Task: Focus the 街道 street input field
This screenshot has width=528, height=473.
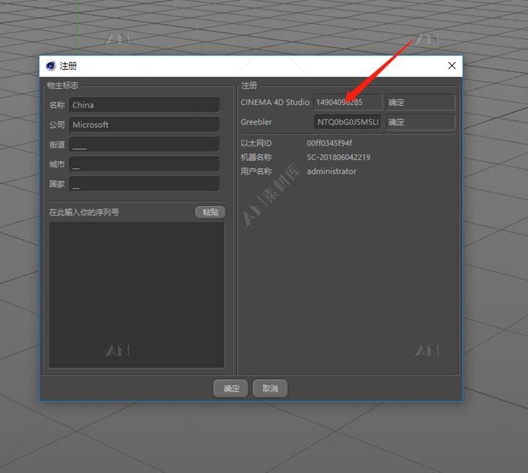Action: click(144, 144)
